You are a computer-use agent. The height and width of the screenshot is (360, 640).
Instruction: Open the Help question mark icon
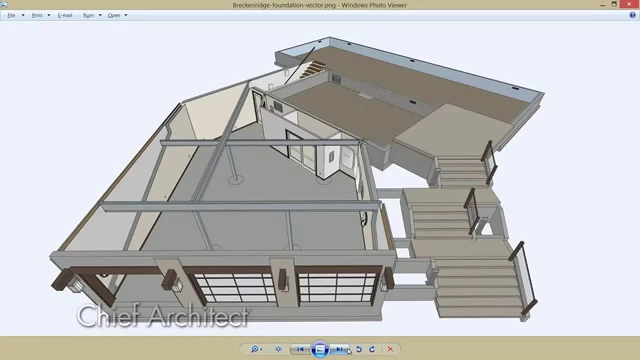632,15
